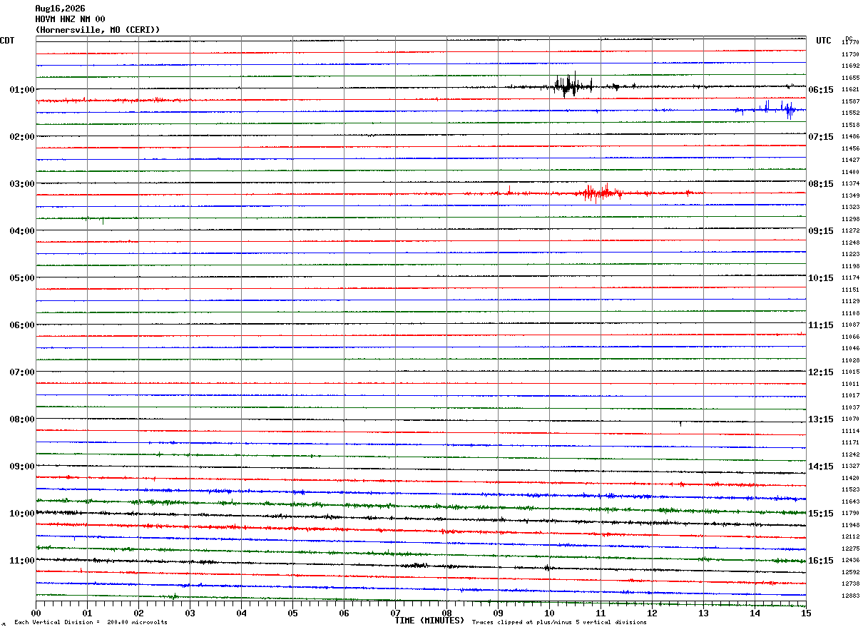Screen dimensions: 863x632
Task: Click the "Traces clipped at plus/minus 5 vertical divisions" note
Action: click(559, 623)
